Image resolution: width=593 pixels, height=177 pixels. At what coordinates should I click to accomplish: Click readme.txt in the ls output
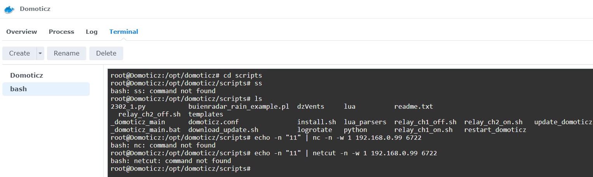coord(413,106)
